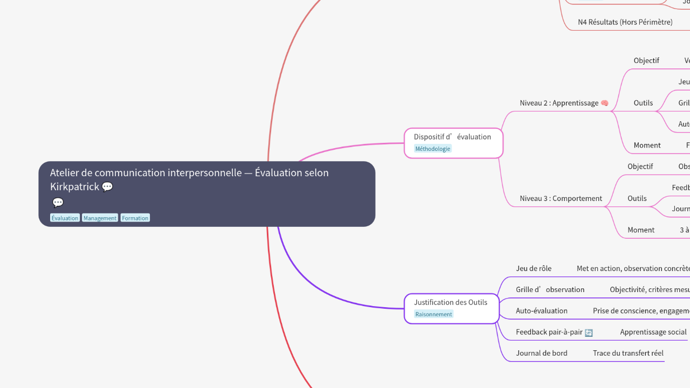Select the N4 Résultats (Hors Périmètre) node
The image size is (690, 388).
[625, 22]
